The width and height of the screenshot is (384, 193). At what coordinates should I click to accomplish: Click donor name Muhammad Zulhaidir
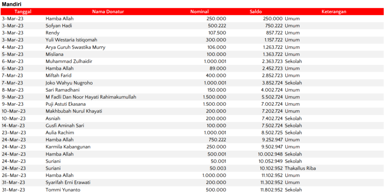[69, 61]
